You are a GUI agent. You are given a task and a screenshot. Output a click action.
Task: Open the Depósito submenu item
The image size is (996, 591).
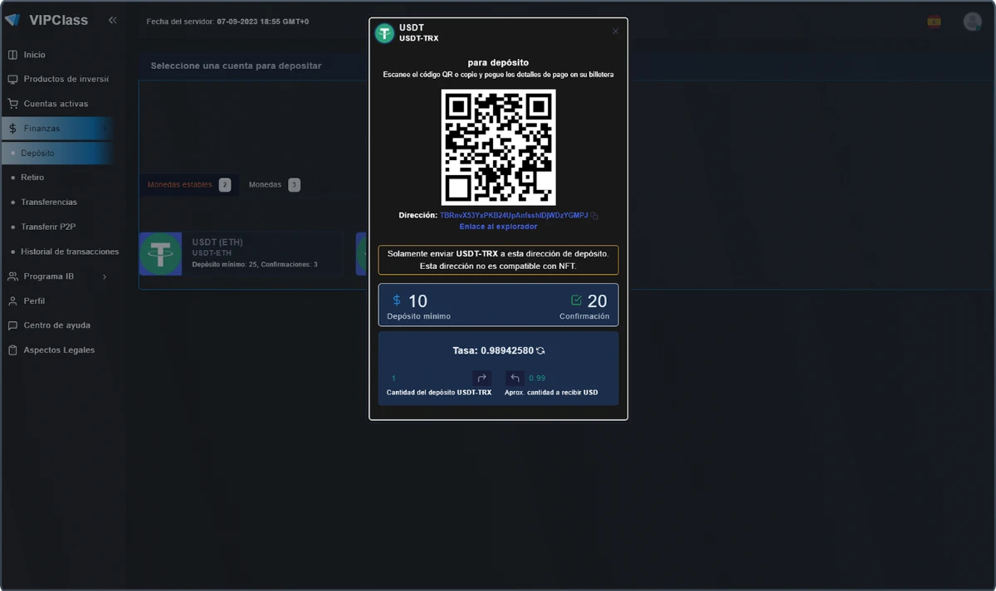point(38,154)
